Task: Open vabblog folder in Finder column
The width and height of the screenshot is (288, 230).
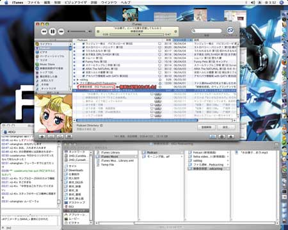Action: (x=197, y=160)
